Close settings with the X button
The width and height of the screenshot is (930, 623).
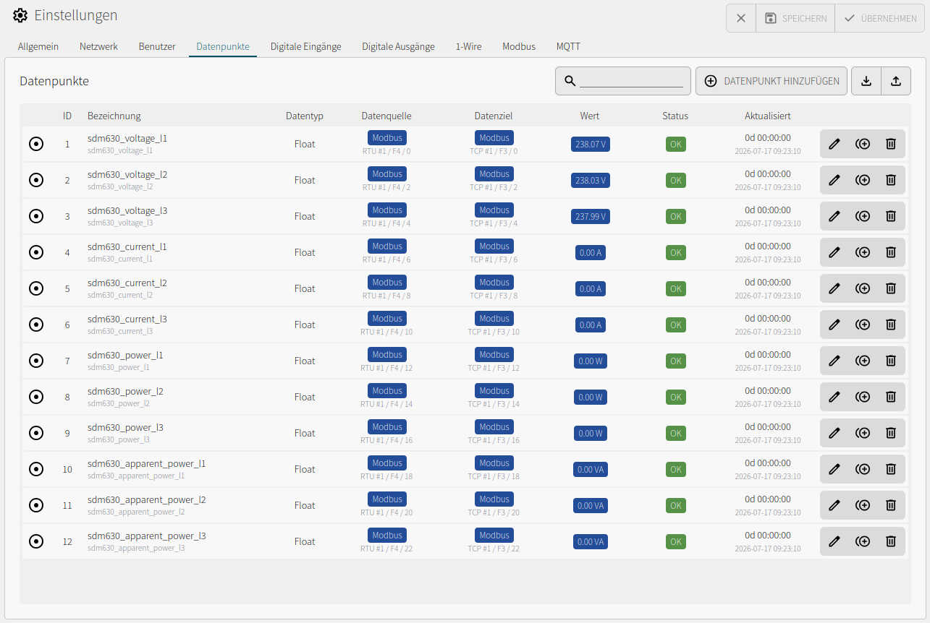click(741, 18)
